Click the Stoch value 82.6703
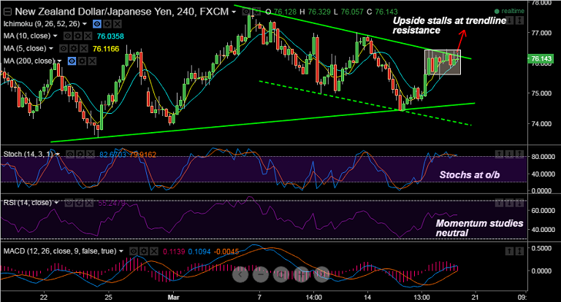 point(112,155)
